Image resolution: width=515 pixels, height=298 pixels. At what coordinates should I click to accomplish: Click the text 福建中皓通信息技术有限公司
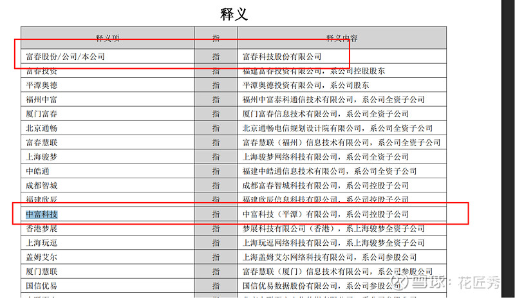pos(294,171)
